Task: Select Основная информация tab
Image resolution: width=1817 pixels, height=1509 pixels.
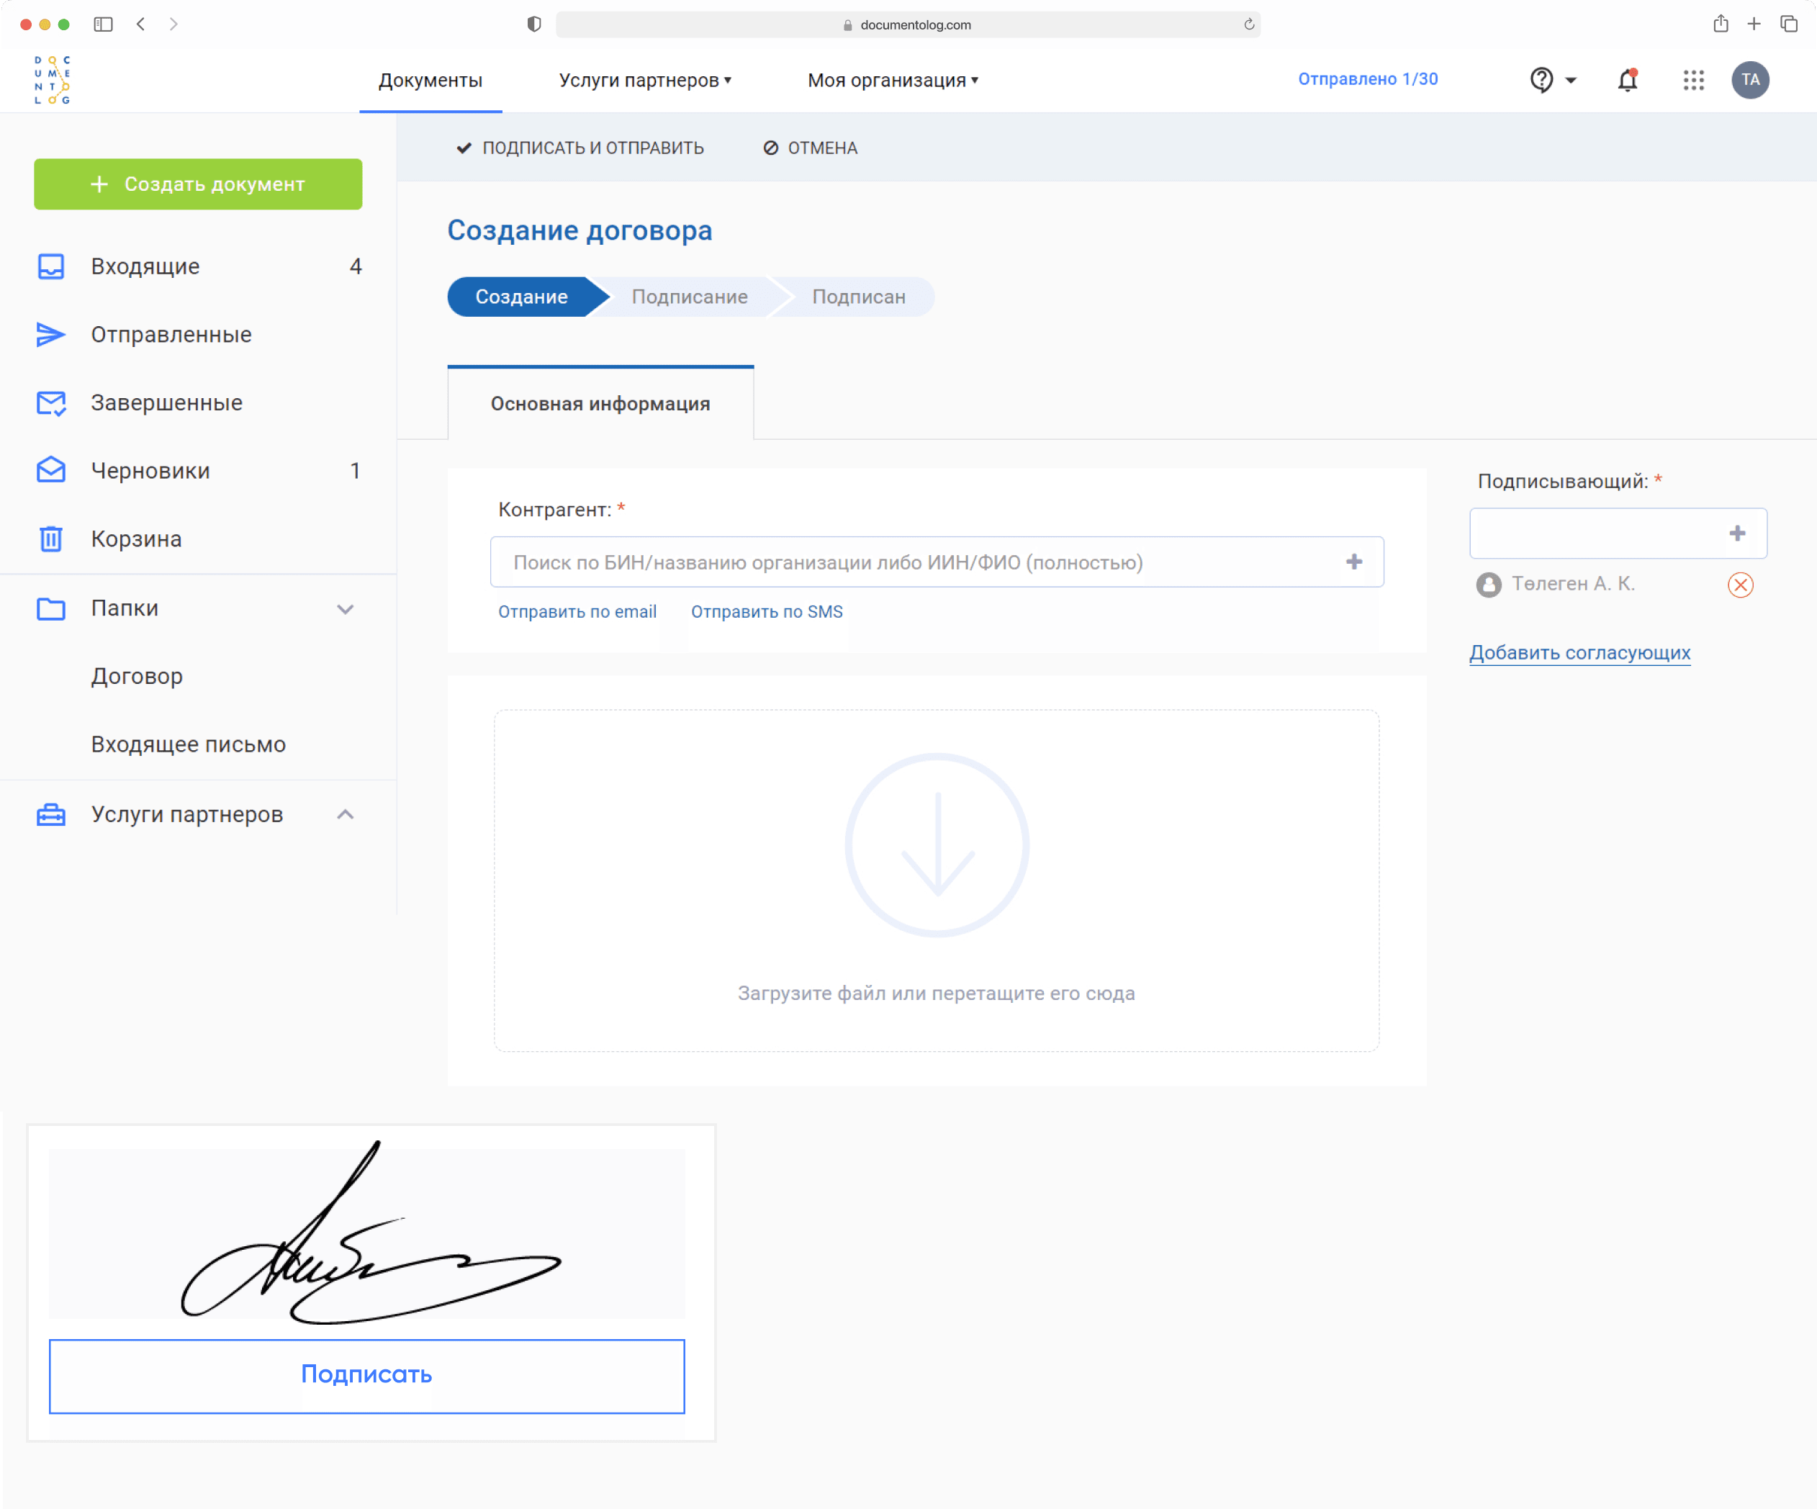Action: 600,404
